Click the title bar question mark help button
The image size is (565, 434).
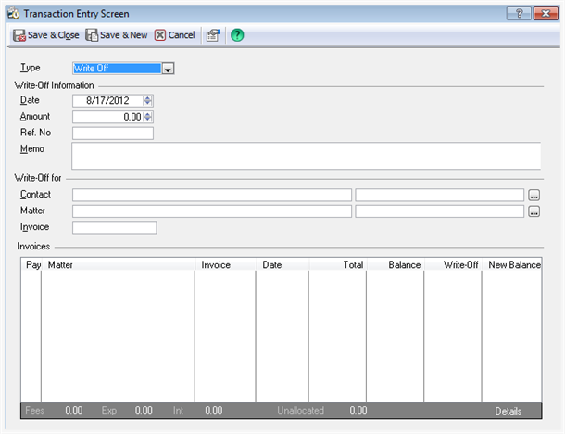click(x=518, y=13)
